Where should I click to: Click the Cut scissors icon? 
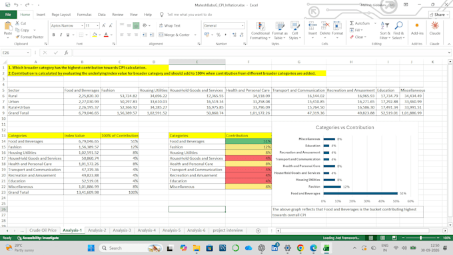pyautogui.click(x=17, y=23)
